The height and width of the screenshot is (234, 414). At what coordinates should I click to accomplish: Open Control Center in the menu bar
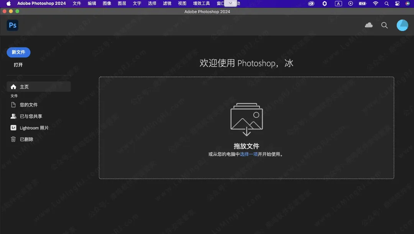point(397,3)
